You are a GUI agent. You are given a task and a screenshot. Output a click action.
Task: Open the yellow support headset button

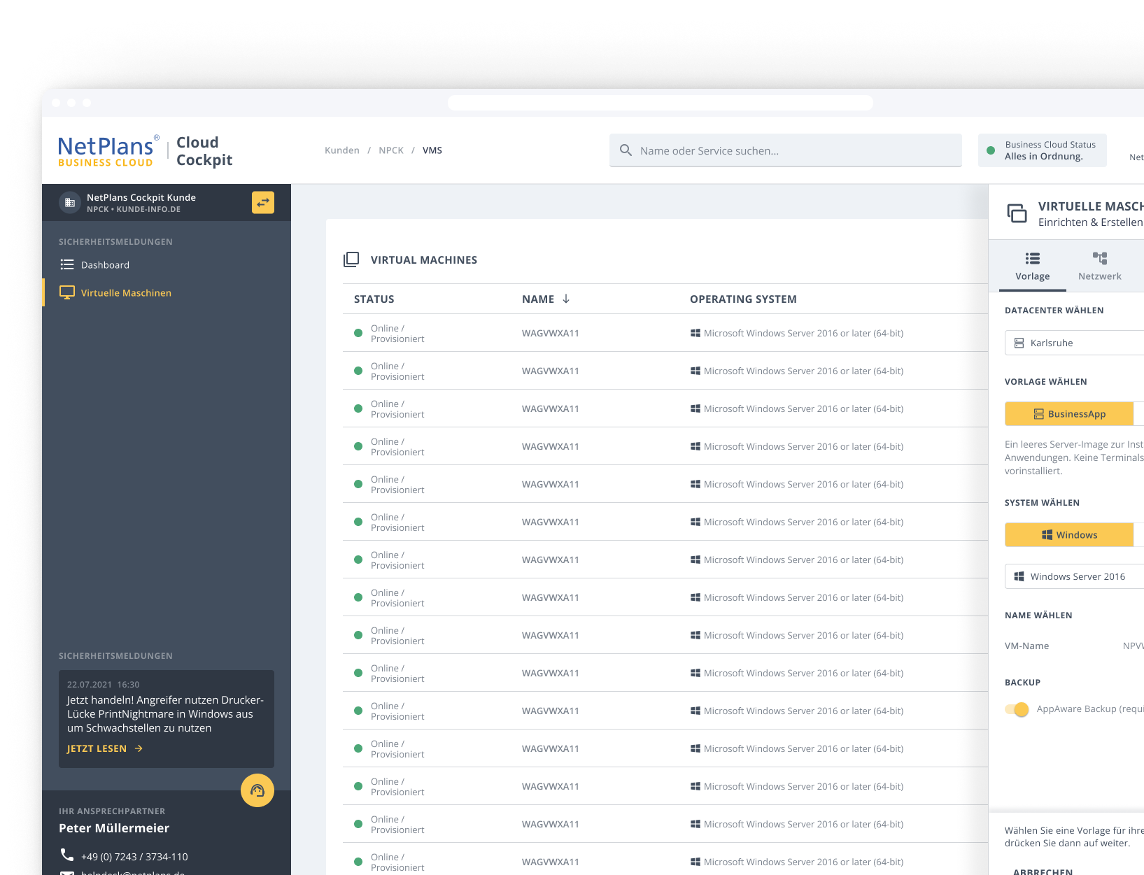257,790
